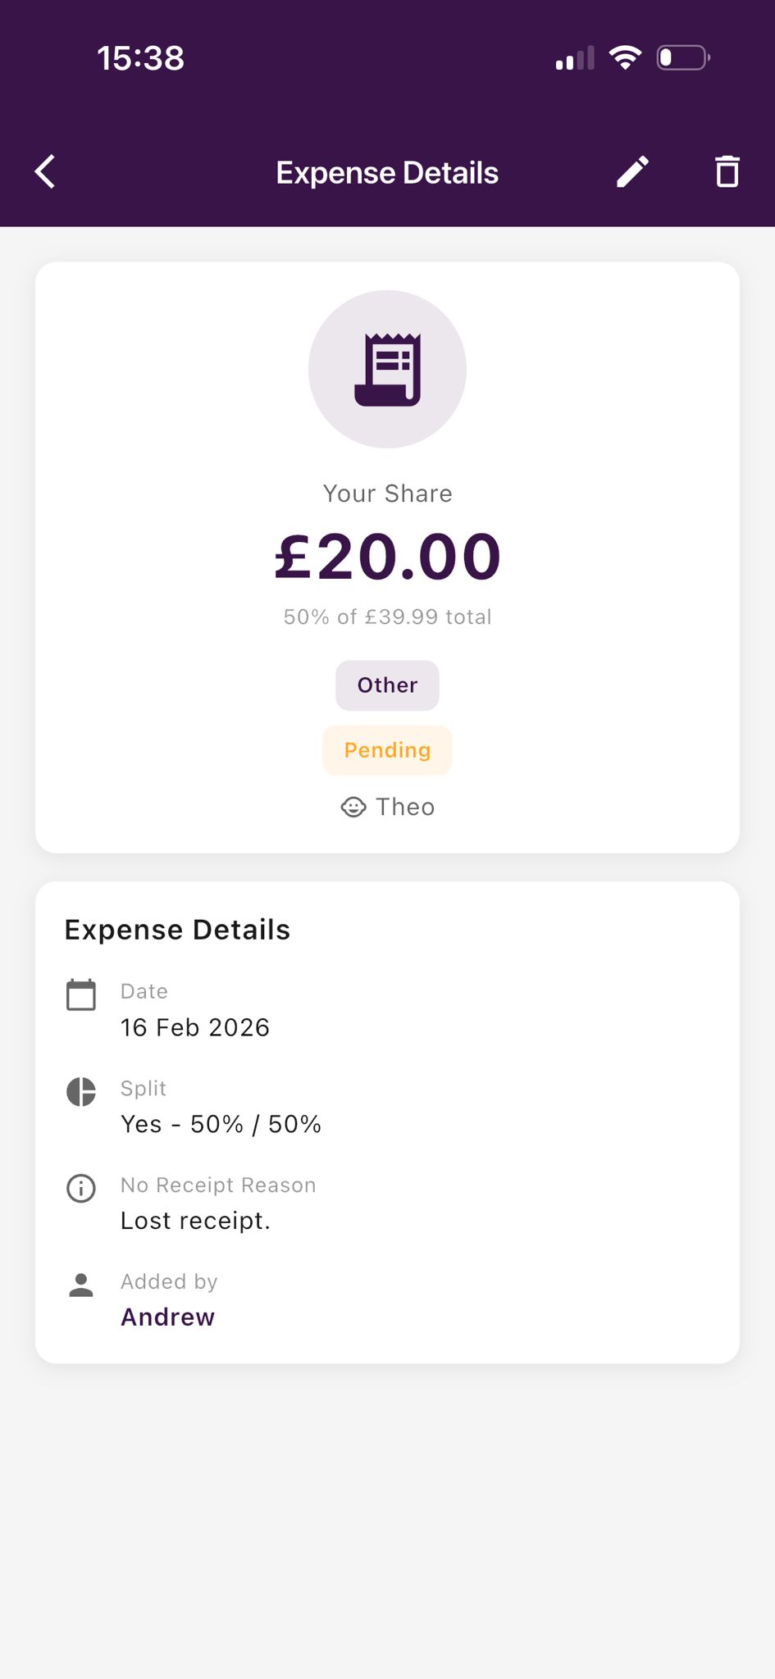Tap the £20.00 share amount
This screenshot has width=775, height=1679.
point(387,557)
